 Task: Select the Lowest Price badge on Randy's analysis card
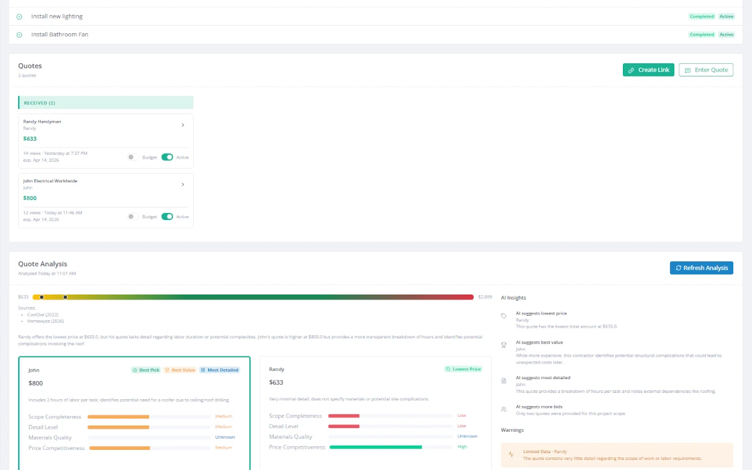(x=463, y=369)
